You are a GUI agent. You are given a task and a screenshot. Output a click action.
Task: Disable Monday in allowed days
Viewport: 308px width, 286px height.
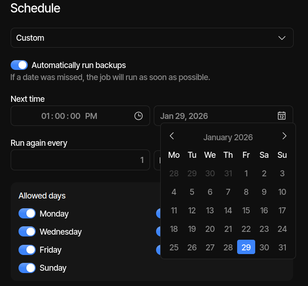pos(27,214)
